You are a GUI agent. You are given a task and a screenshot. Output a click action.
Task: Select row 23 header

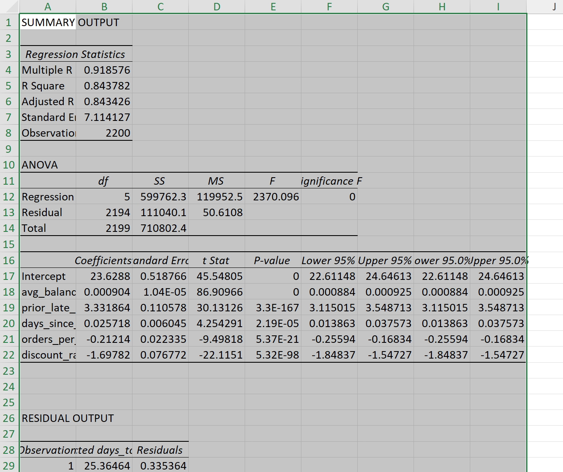pyautogui.click(x=10, y=371)
